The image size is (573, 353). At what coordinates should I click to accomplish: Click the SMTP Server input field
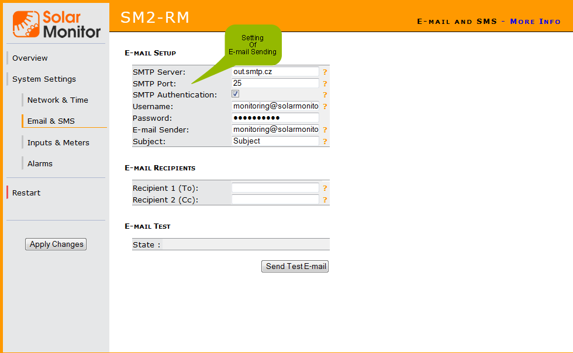pyautogui.click(x=275, y=72)
